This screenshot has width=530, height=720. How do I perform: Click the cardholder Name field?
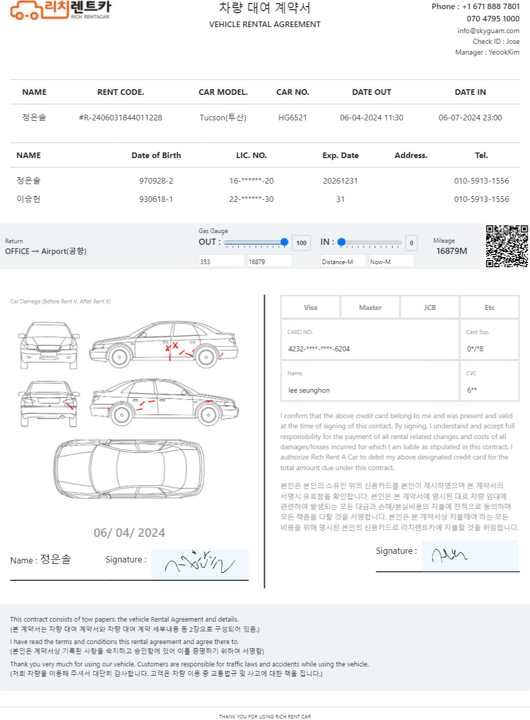coord(369,390)
